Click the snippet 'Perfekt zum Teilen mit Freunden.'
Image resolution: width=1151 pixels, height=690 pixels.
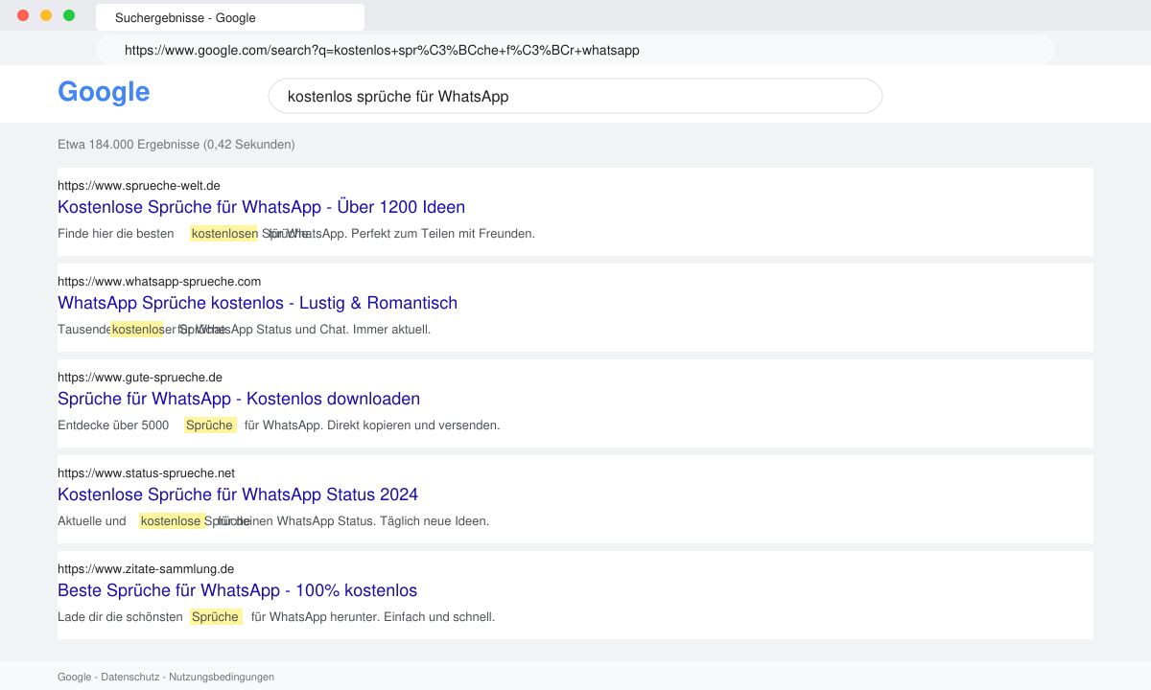[x=445, y=234]
